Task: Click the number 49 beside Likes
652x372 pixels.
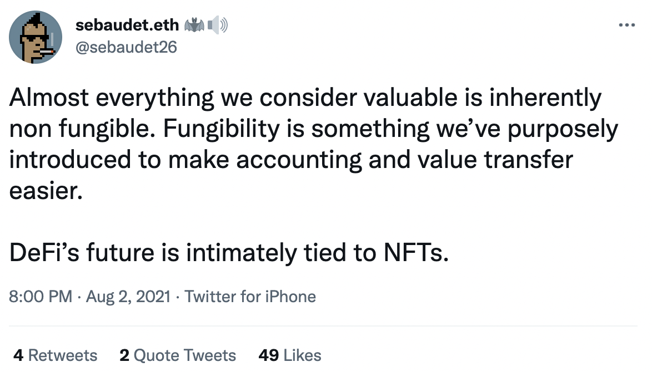Action: [268, 355]
